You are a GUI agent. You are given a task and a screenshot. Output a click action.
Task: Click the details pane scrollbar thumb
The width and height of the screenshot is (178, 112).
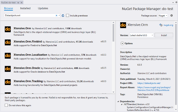point(176,64)
